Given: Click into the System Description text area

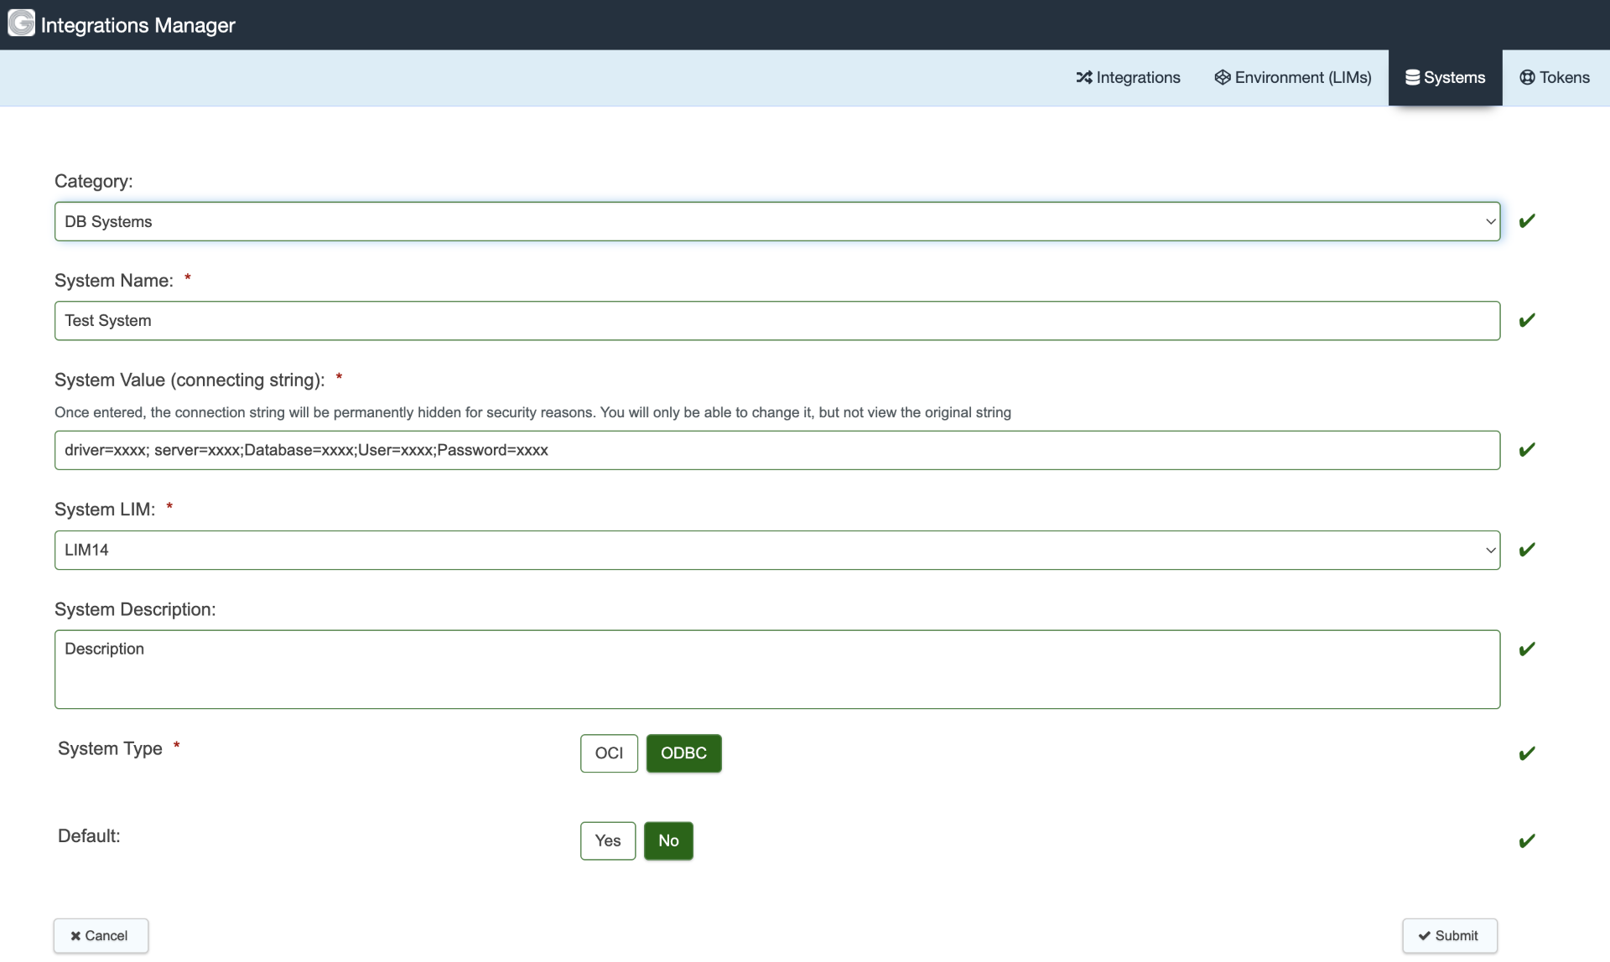Looking at the screenshot, I should (x=777, y=670).
